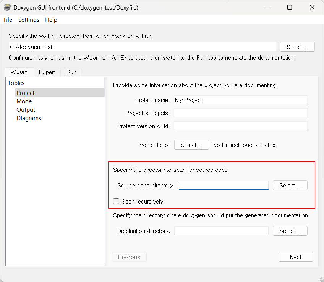Image resolution: width=324 pixels, height=282 pixels.
Task: Click the Destination directory field
Action: coord(221,231)
